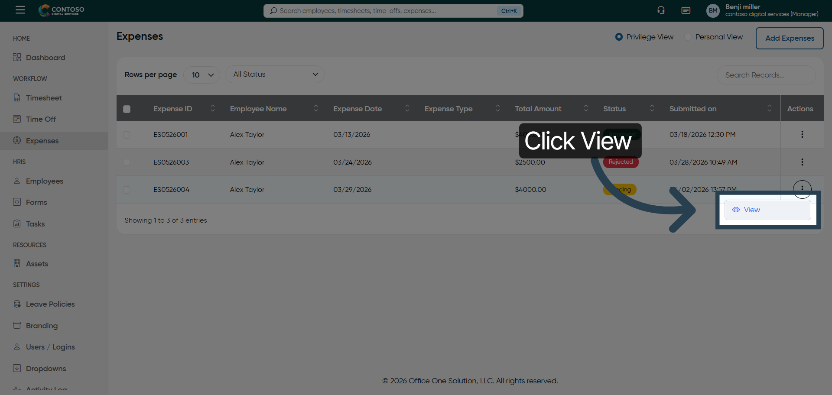The width and height of the screenshot is (832, 395).
Task: Toggle the select-all header checkbox
Action: pos(127,109)
